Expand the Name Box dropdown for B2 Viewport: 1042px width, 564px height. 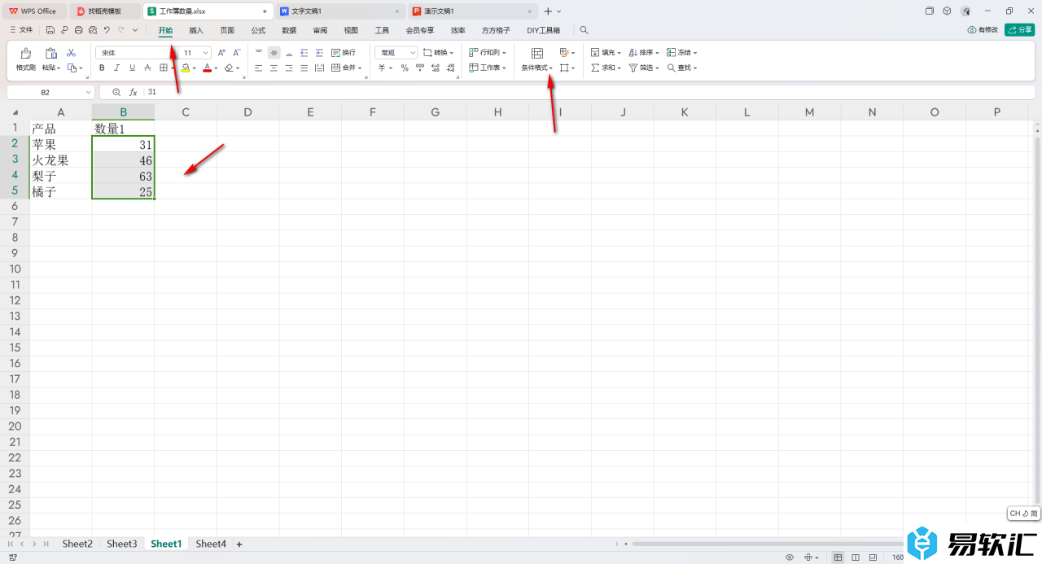(88, 93)
